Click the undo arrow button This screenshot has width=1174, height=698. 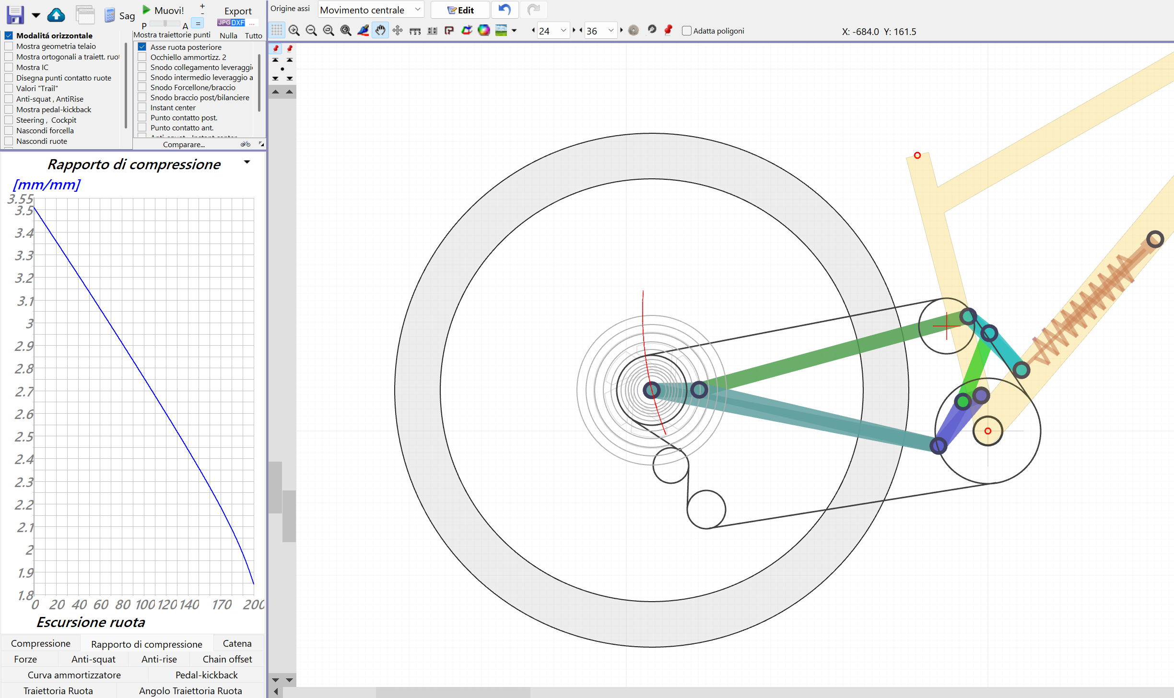coord(505,9)
